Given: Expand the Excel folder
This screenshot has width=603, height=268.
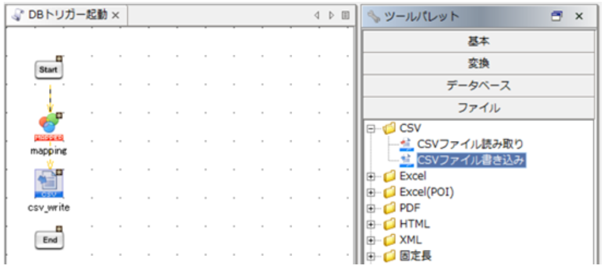Looking at the screenshot, I should pos(371,177).
